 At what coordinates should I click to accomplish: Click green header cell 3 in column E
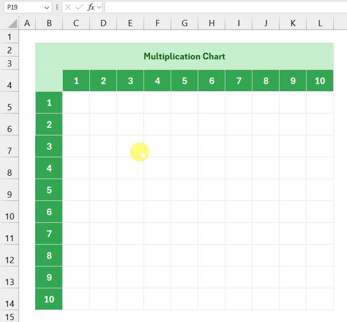[x=130, y=81]
